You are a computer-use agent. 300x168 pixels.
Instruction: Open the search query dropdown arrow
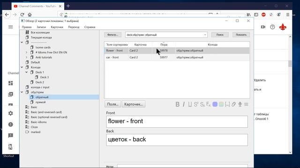[x=205, y=35]
